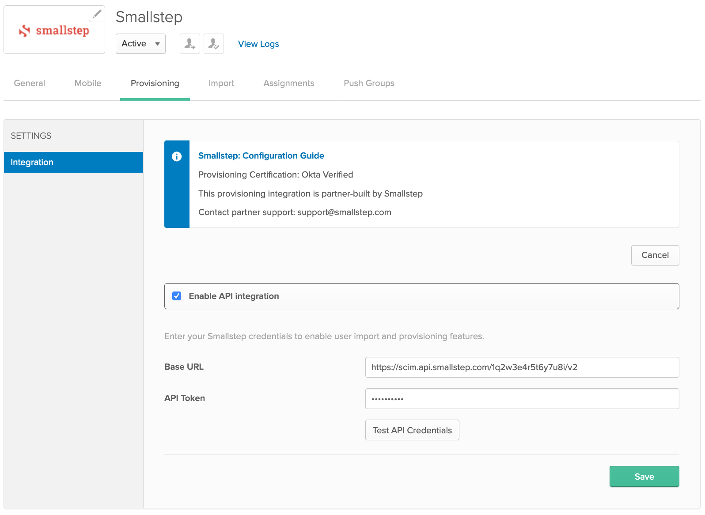
Task: Open the View Logs link
Action: coord(258,44)
